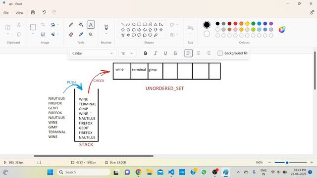Open the View menu
317x178 pixels.
[19, 13]
